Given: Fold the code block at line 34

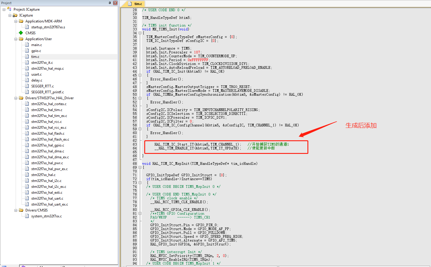Looking at the screenshot, I should [140, 33].
